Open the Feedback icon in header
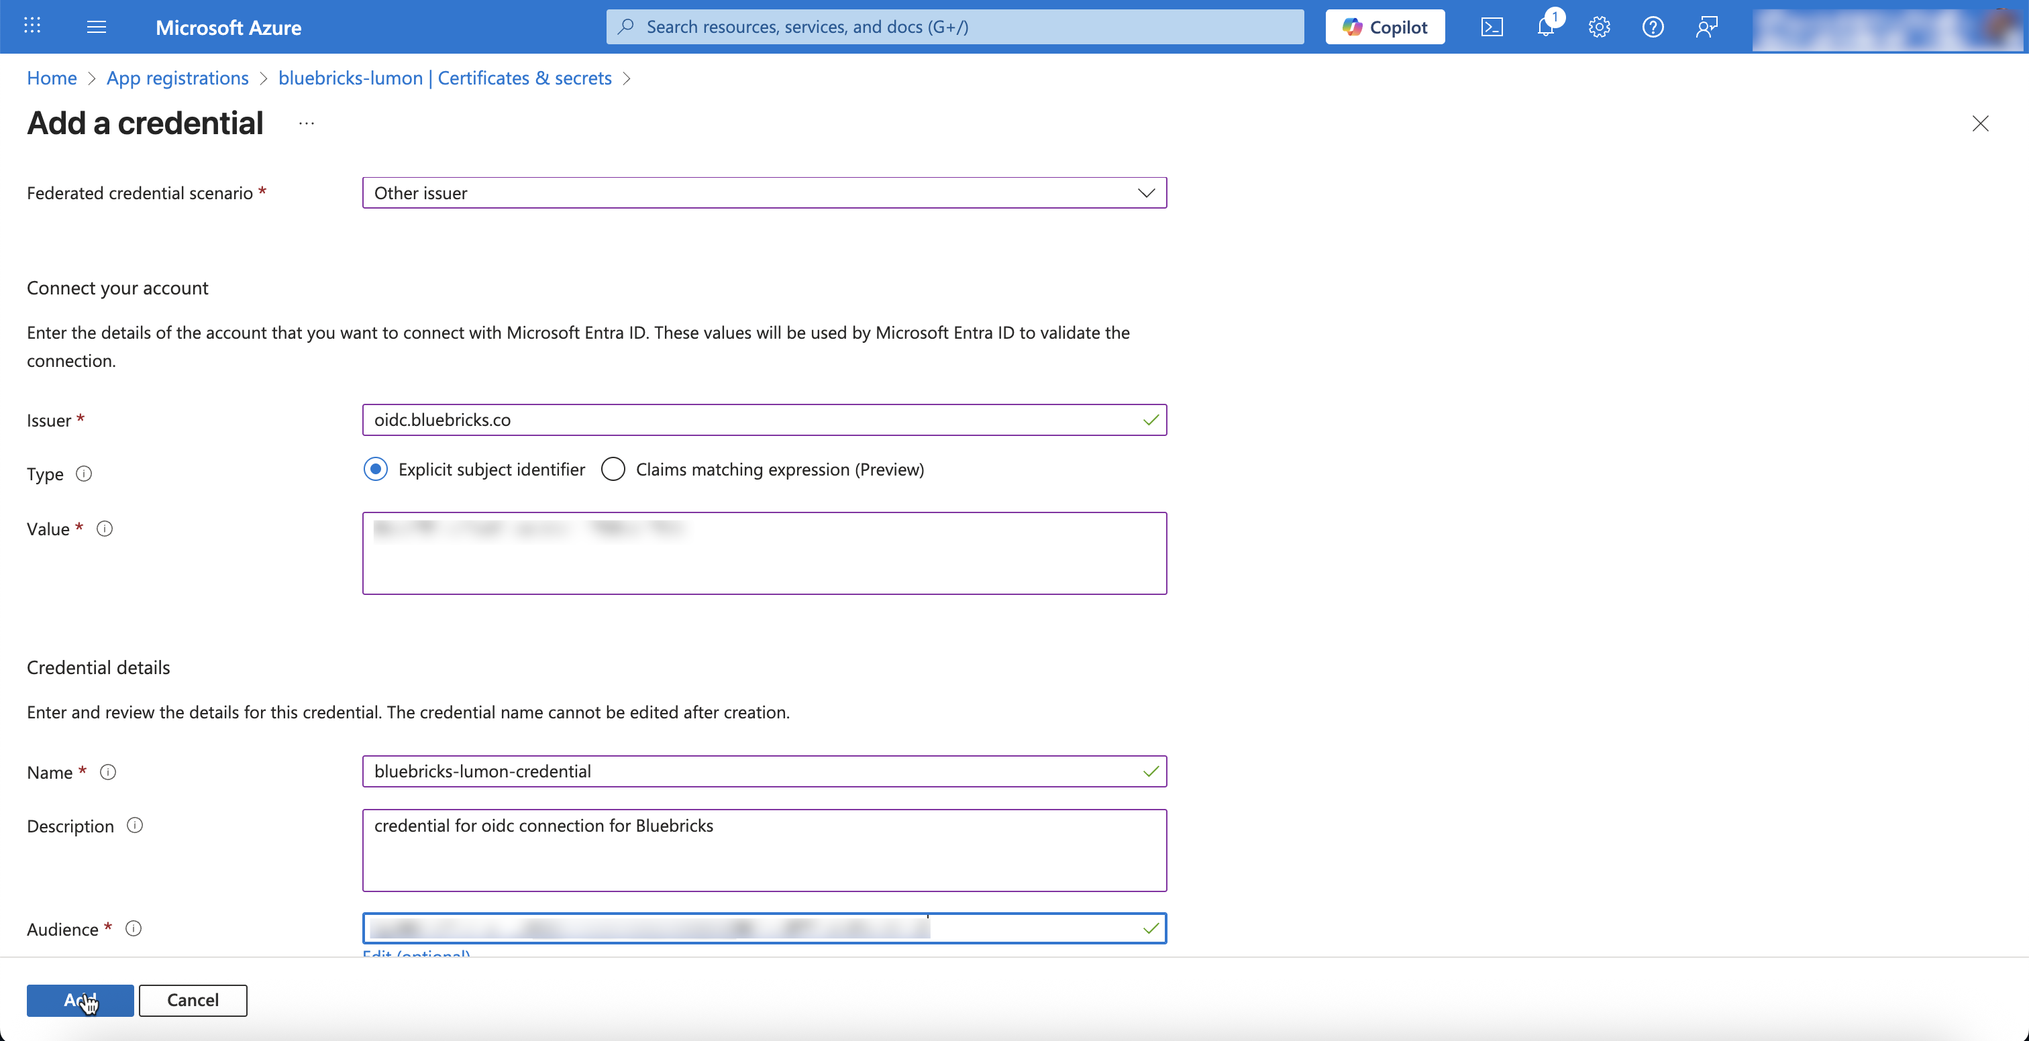2029x1041 pixels. (1706, 27)
